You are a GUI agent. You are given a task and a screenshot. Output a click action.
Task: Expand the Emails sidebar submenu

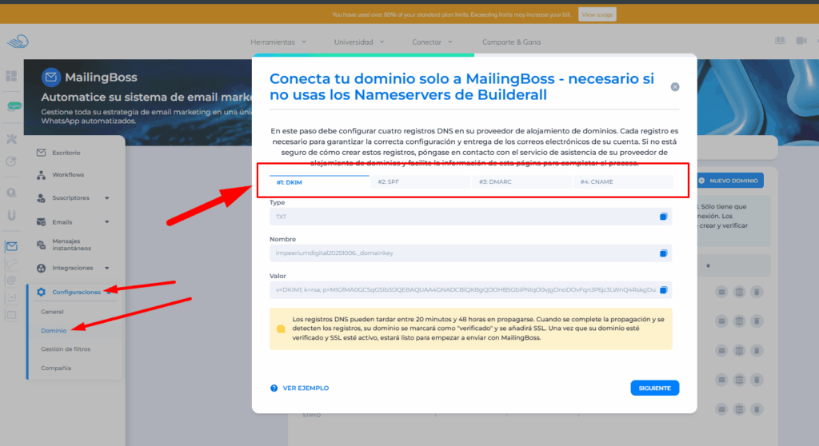pos(106,222)
